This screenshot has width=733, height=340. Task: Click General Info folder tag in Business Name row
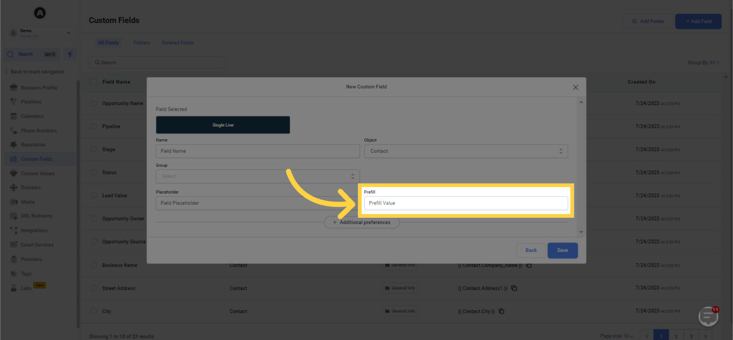[x=400, y=265]
